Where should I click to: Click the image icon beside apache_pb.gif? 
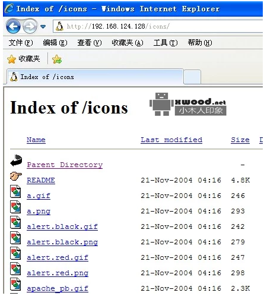[15, 284]
